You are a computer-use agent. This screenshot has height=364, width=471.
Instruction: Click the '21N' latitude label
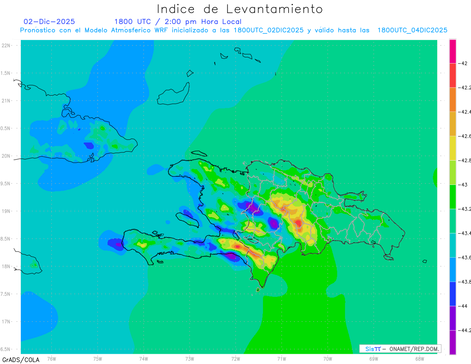[x=6, y=101]
